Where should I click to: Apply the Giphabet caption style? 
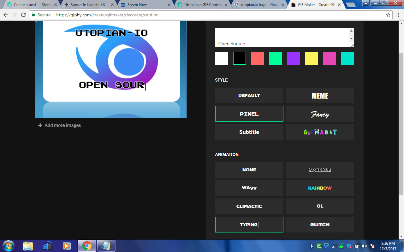320,132
